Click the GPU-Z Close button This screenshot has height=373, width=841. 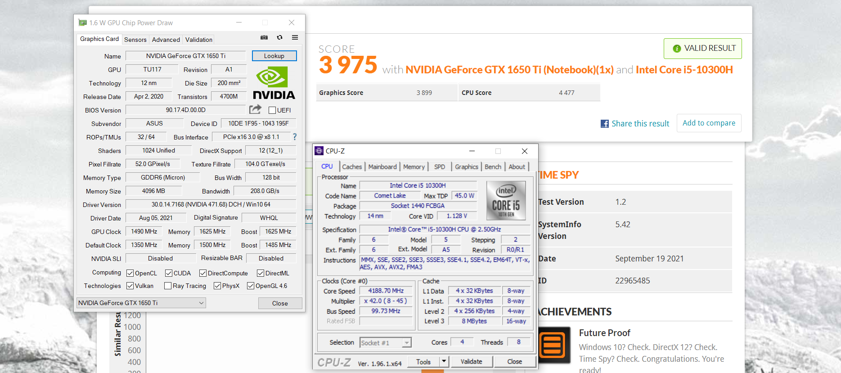click(280, 303)
